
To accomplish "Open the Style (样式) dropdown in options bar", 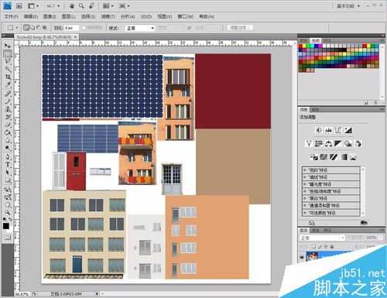I will pyautogui.click(x=140, y=28).
